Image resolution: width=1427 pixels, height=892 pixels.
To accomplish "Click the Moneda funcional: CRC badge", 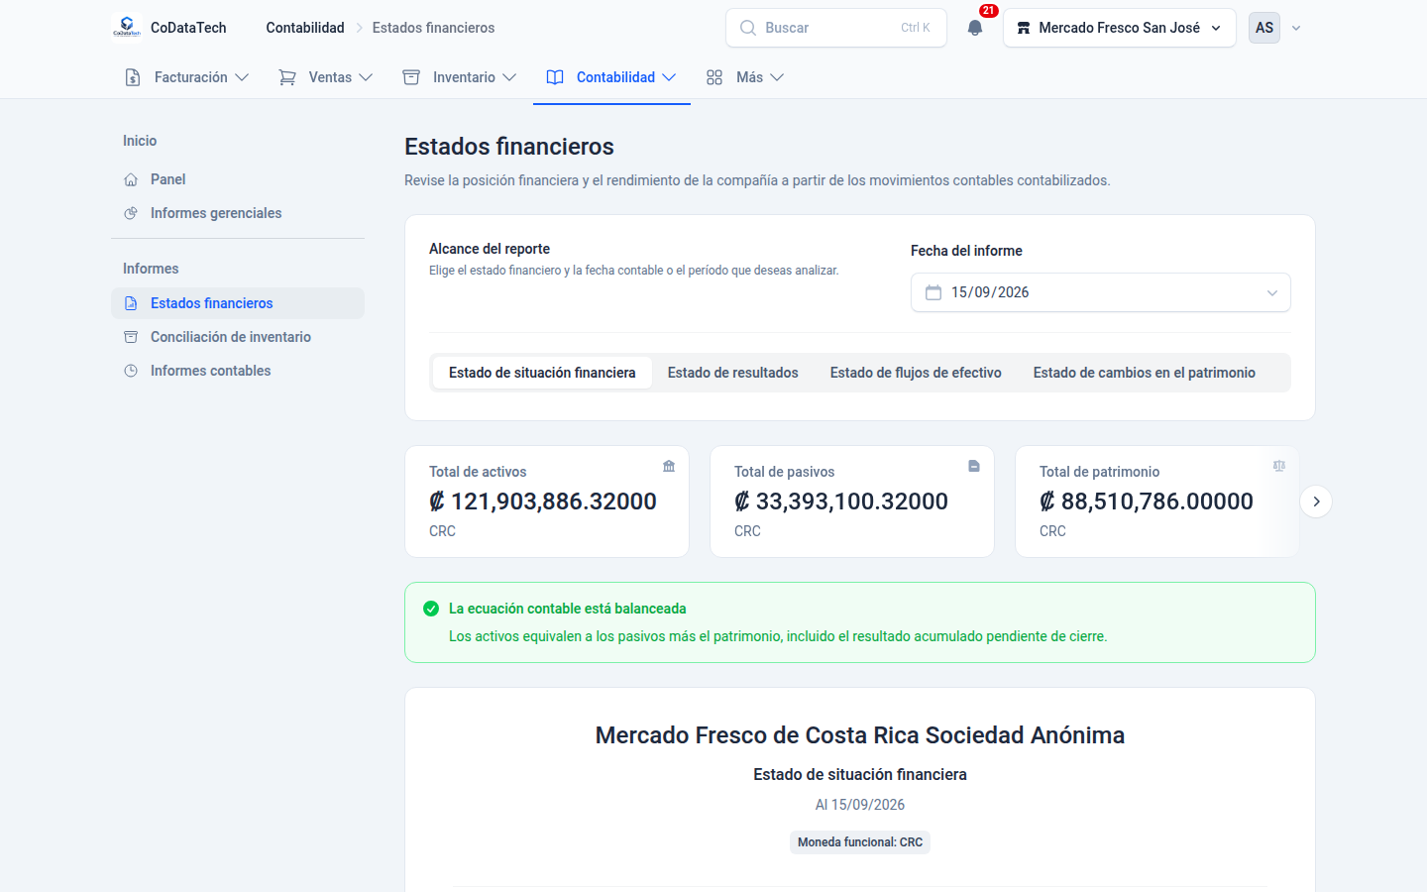I will (x=860, y=842).
